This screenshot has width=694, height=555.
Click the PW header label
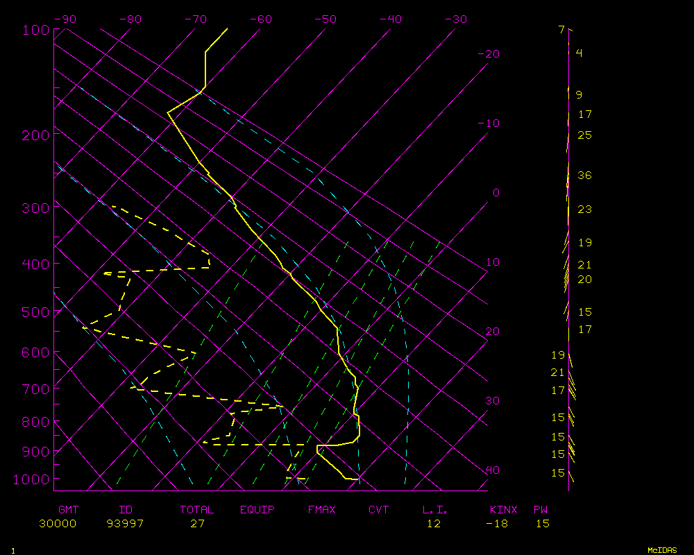point(541,510)
